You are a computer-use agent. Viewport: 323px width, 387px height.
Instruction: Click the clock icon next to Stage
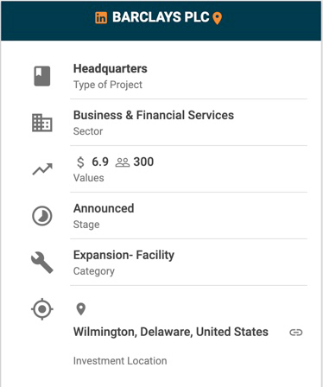click(42, 216)
